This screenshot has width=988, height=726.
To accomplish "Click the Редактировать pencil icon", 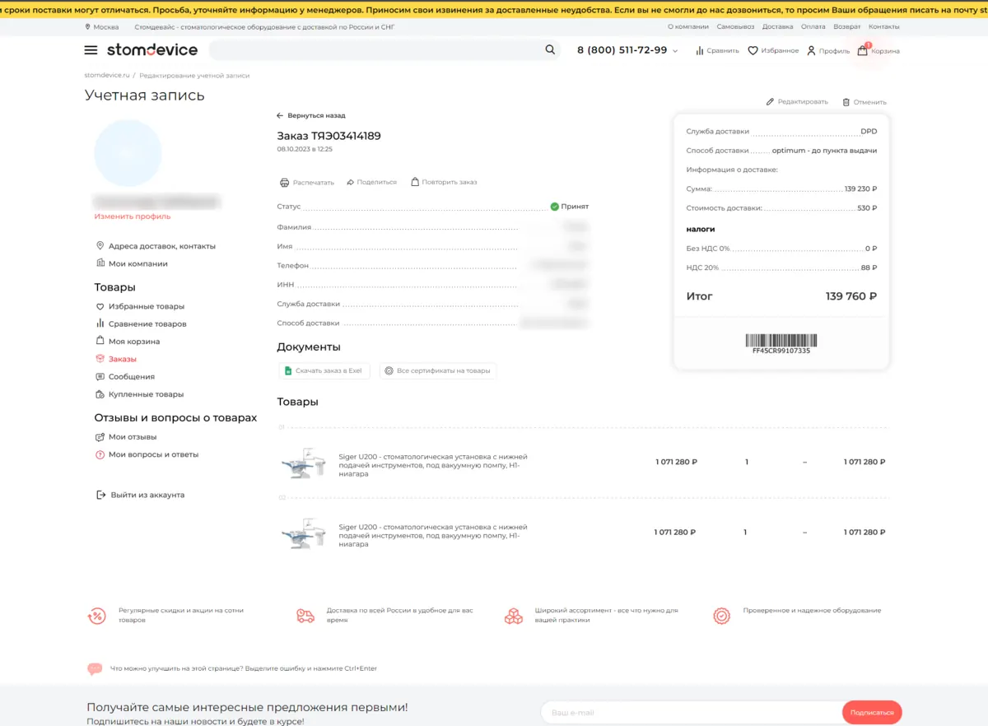I will (770, 102).
